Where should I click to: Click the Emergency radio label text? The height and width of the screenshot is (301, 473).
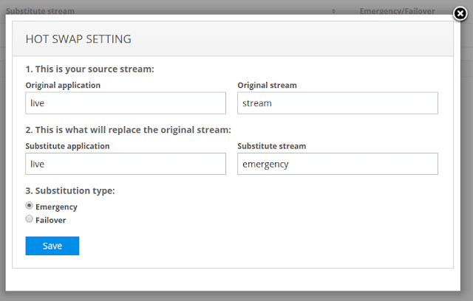pyautogui.click(x=56, y=207)
